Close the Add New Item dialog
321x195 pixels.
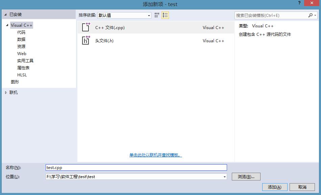[312, 3]
